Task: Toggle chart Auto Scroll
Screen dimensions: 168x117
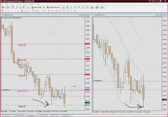Action: pyautogui.click(x=84, y=7)
